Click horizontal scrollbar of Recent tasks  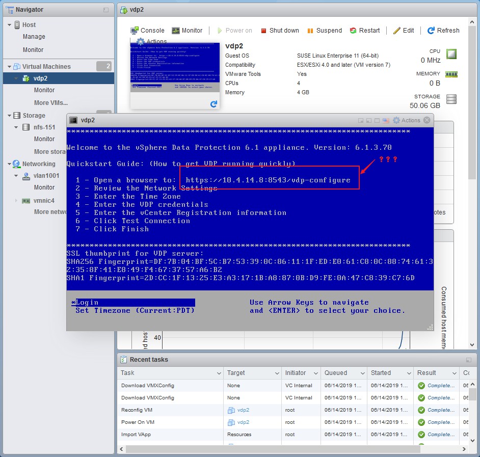[273, 449]
